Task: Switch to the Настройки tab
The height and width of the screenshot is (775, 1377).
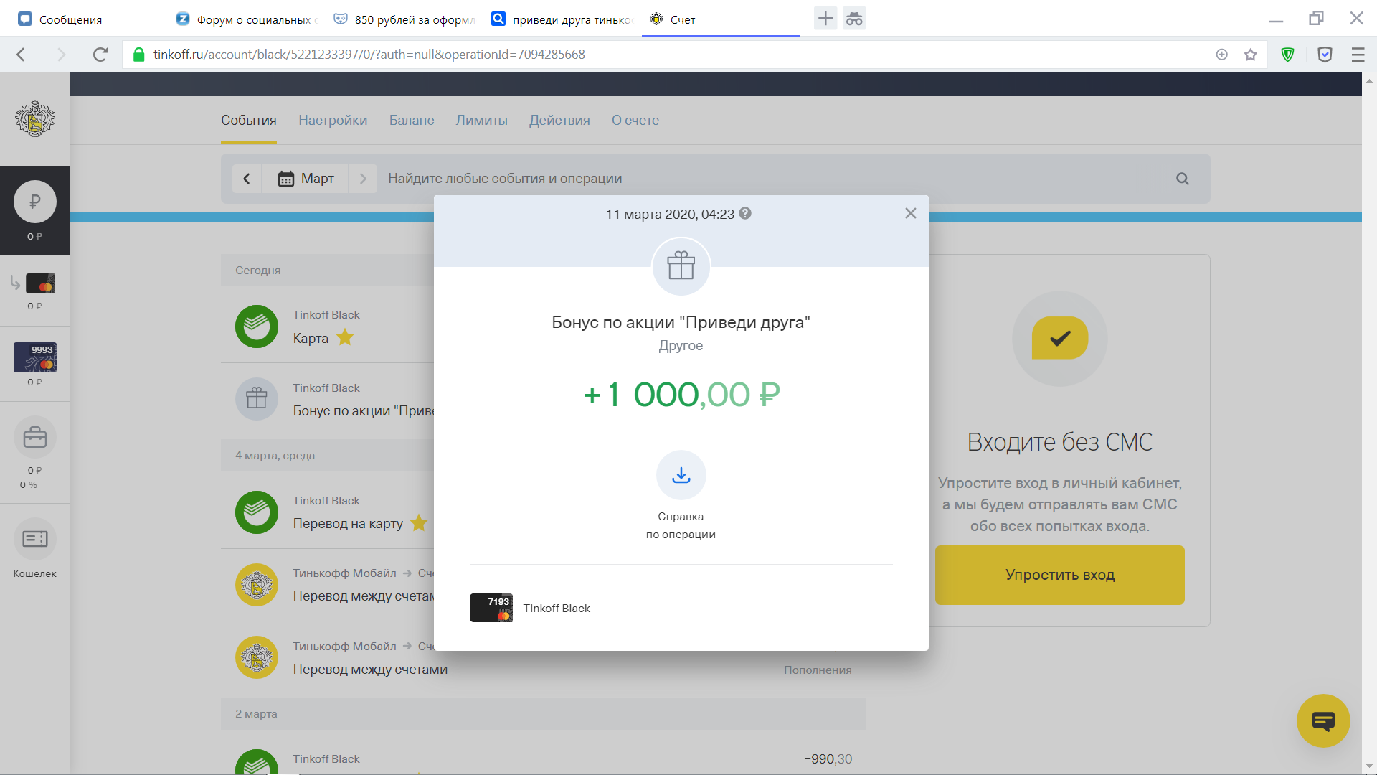Action: tap(333, 120)
